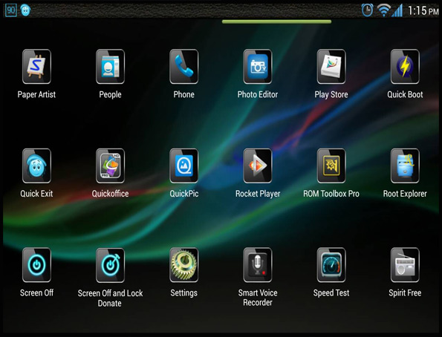This screenshot has height=337, width=442.
Task: Launch the ROM Toolbox Pro icon
Action: click(331, 166)
